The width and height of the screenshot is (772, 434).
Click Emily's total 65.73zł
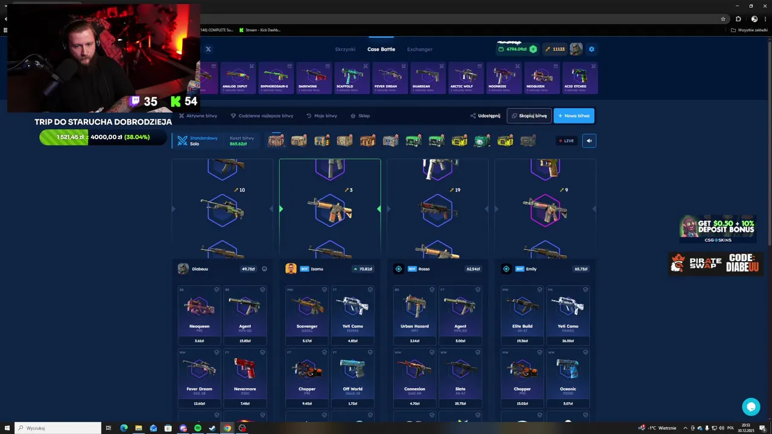(581, 269)
